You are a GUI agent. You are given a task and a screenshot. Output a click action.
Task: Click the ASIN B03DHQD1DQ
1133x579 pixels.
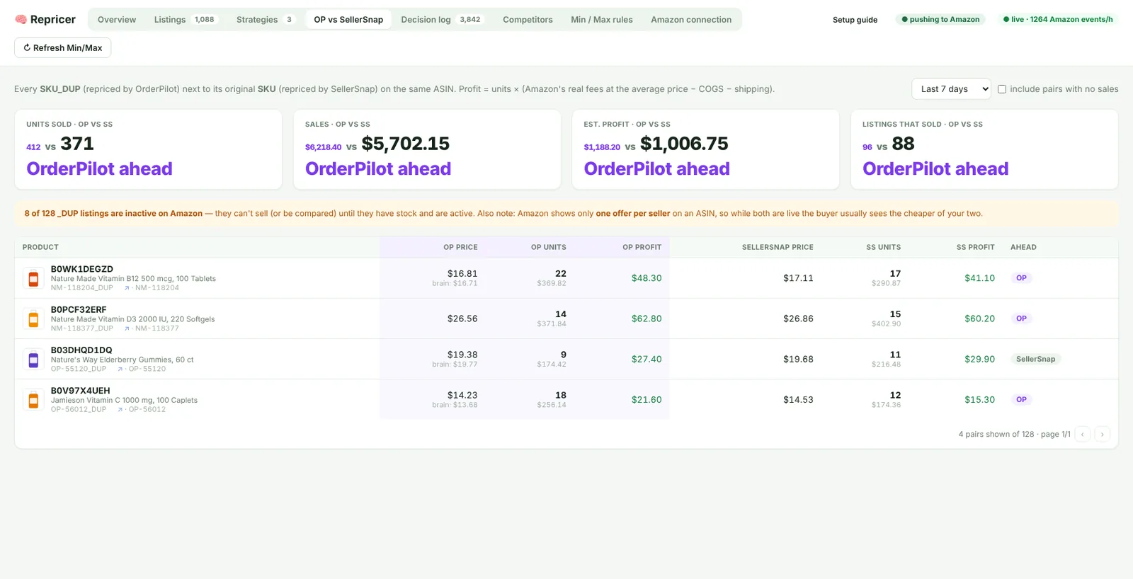click(81, 350)
